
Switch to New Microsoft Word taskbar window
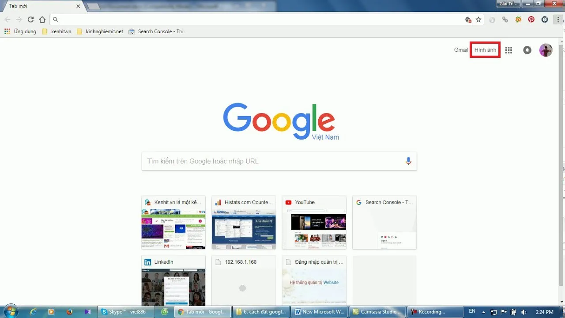pyautogui.click(x=319, y=312)
